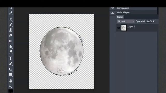Select the Dodge tool
This screenshot has width=166, height=93.
pos(11,52)
